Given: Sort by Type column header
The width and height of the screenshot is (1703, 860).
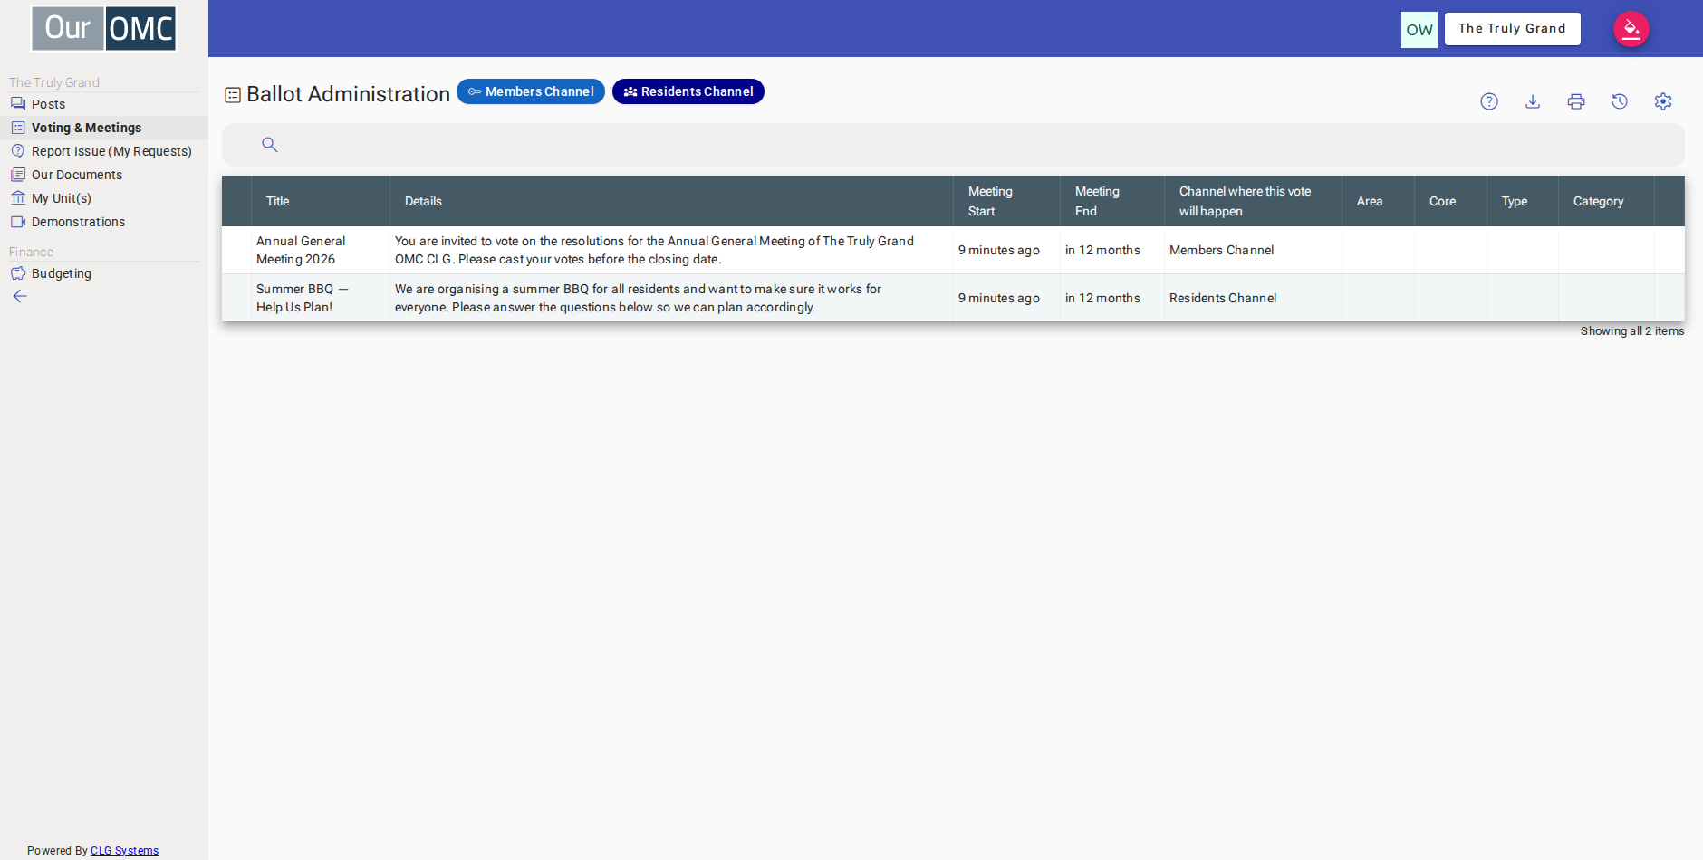Looking at the screenshot, I should pos(1523,201).
